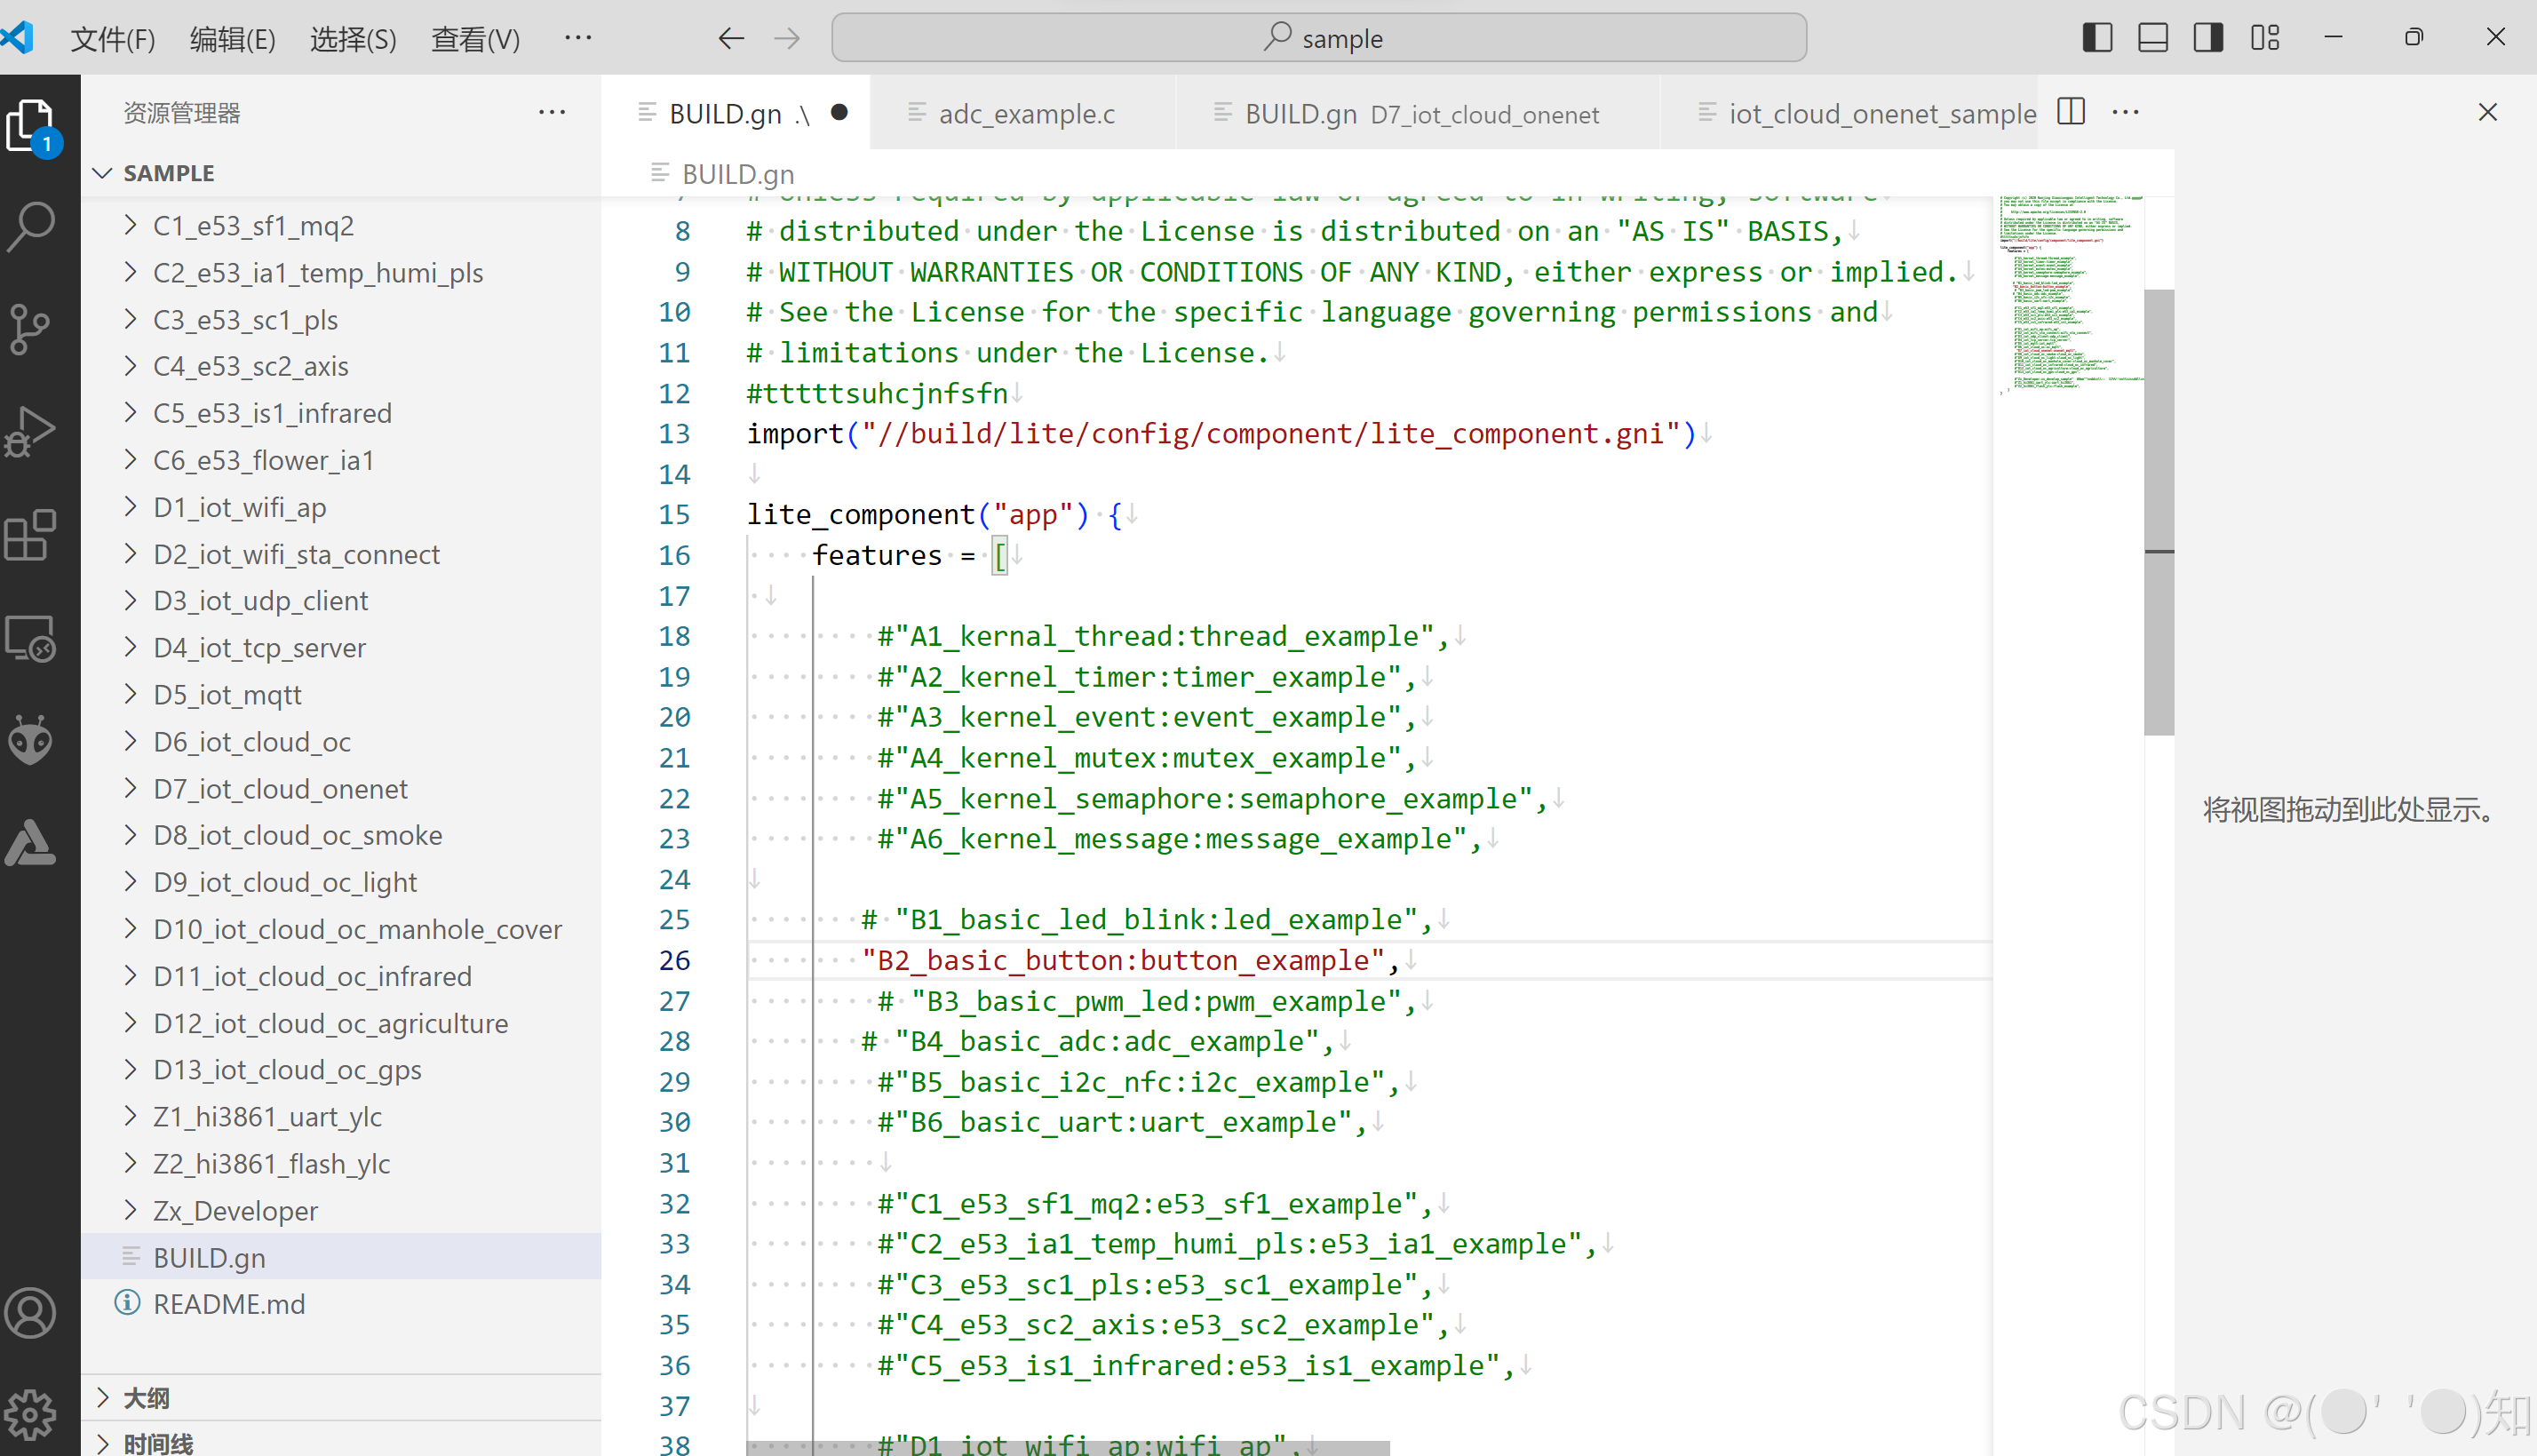Image resolution: width=2537 pixels, height=1456 pixels.
Task: Split the editor to the right
Action: pos(2071,112)
